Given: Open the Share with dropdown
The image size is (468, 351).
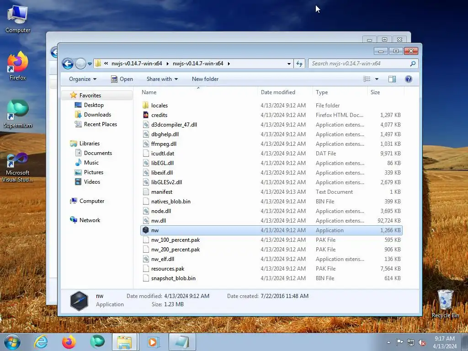Looking at the screenshot, I should [x=162, y=79].
